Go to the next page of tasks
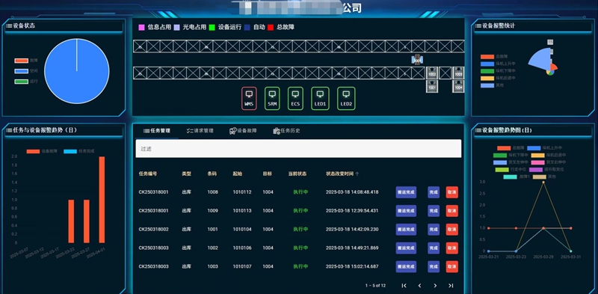The width and height of the screenshot is (598, 294). [435, 285]
